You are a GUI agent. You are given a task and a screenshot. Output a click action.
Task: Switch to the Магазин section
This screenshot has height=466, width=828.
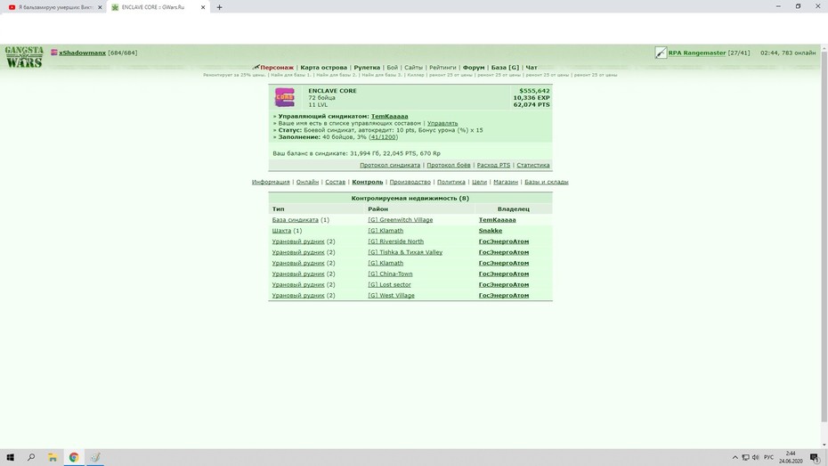point(506,182)
